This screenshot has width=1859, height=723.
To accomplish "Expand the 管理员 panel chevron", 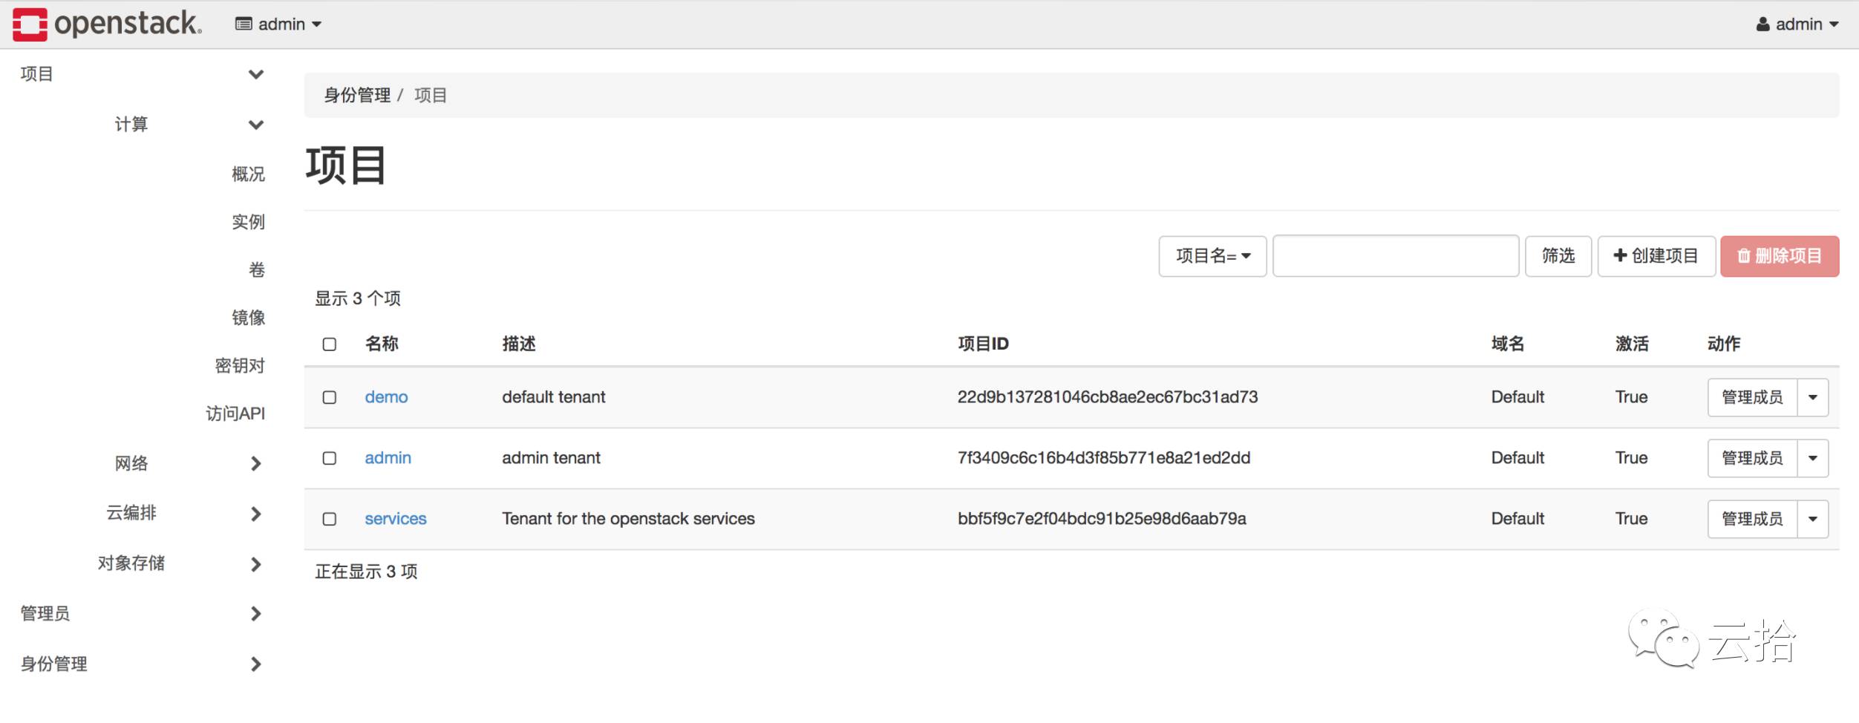I will click(256, 614).
